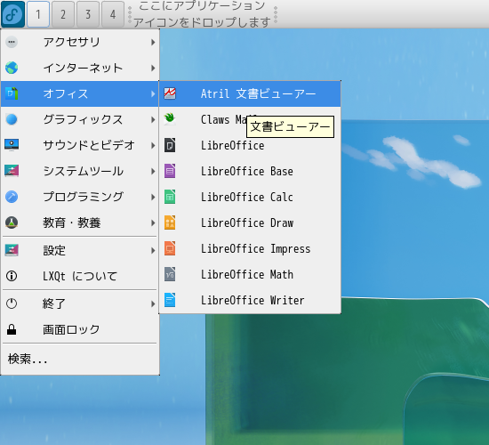This screenshot has height=445, width=489.
Task: Click the プログラミング hammer icon
Action: click(12, 197)
